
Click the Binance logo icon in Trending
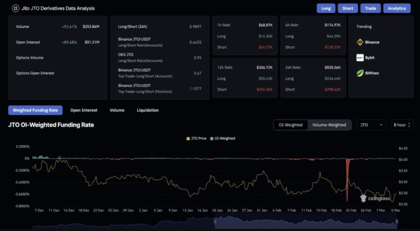tap(360, 42)
